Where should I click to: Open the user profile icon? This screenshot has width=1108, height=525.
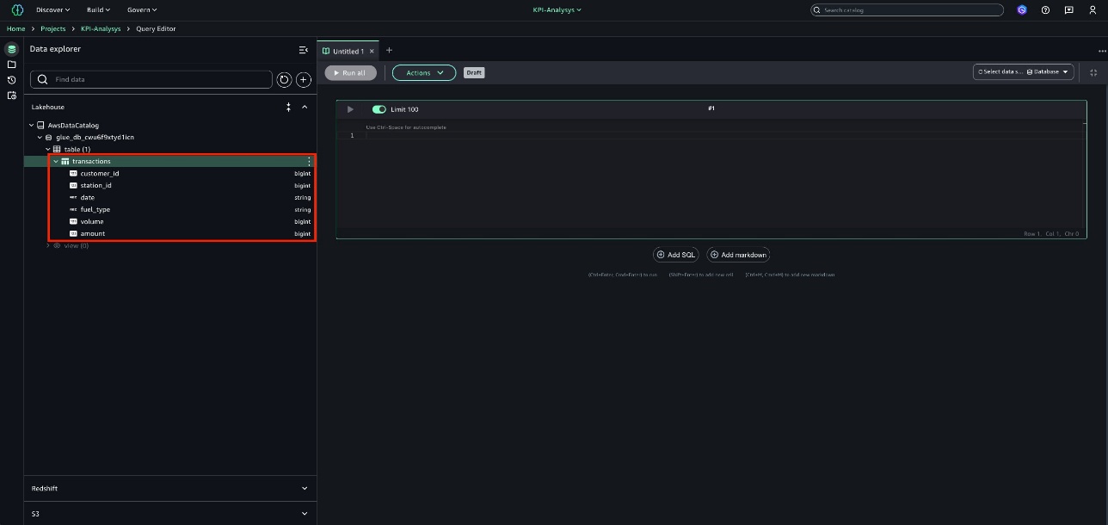(1093, 9)
